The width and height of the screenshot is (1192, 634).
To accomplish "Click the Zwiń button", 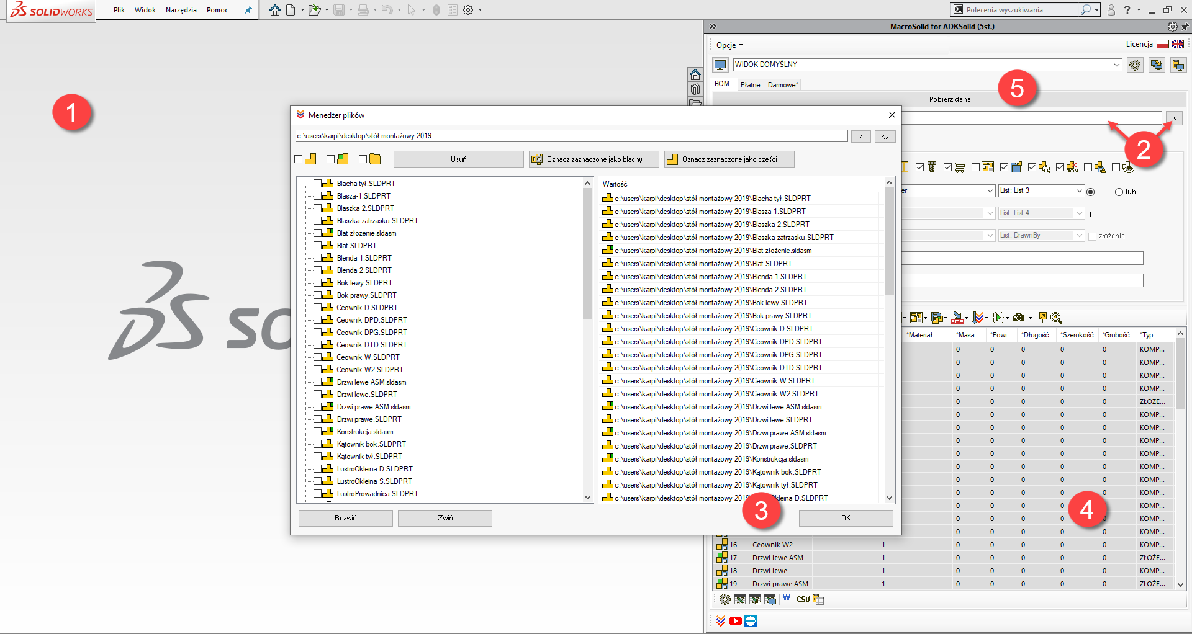I will (x=445, y=518).
